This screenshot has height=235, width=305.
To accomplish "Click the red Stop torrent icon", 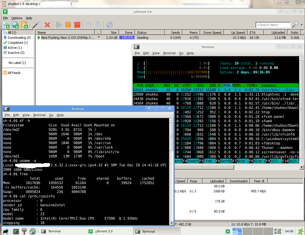I will click(x=77, y=25).
